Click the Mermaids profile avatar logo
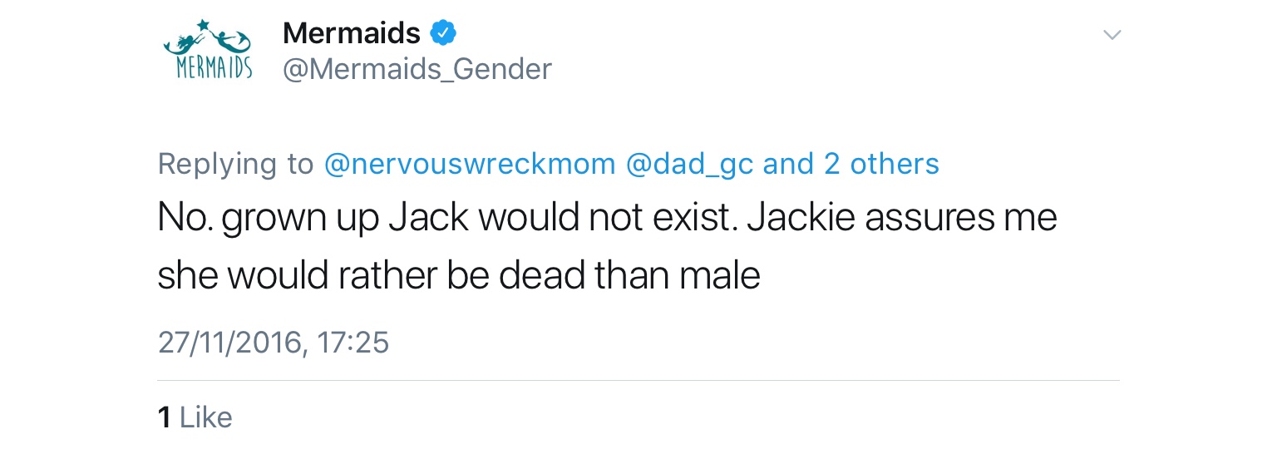This screenshot has width=1277, height=449. click(x=208, y=52)
